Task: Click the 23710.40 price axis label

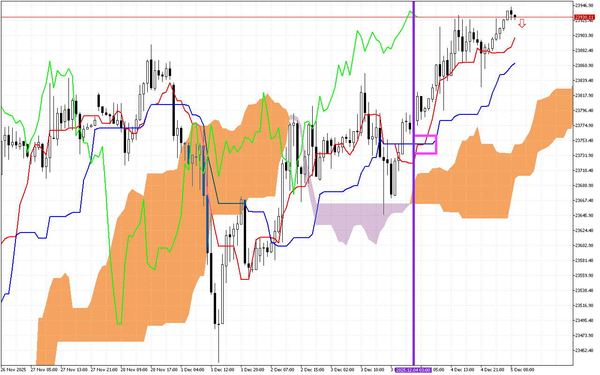Action: (585, 170)
